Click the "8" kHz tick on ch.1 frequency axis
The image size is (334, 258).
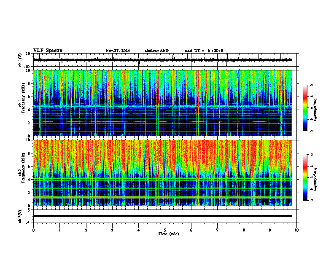(30, 83)
